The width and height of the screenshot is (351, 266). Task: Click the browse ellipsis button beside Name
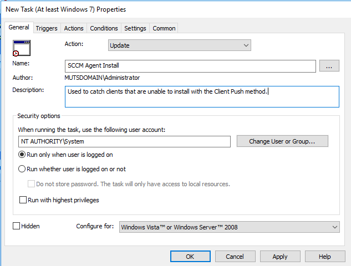click(x=329, y=66)
